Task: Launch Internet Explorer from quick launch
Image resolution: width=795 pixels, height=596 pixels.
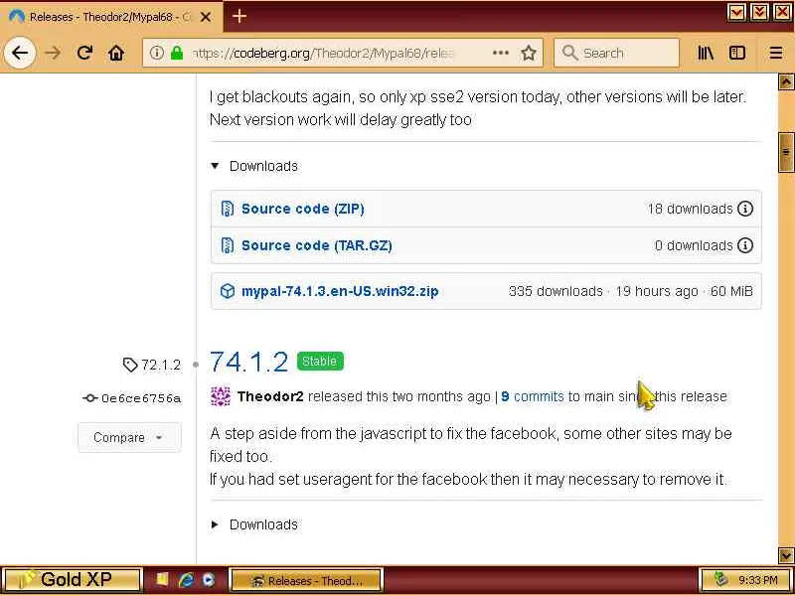Action: 186,580
